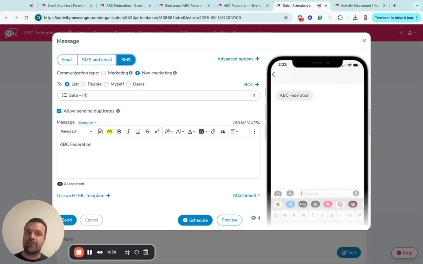The height and width of the screenshot is (264, 423).
Task: Insert placeholder with yellow {P} icon
Action: pos(110,132)
